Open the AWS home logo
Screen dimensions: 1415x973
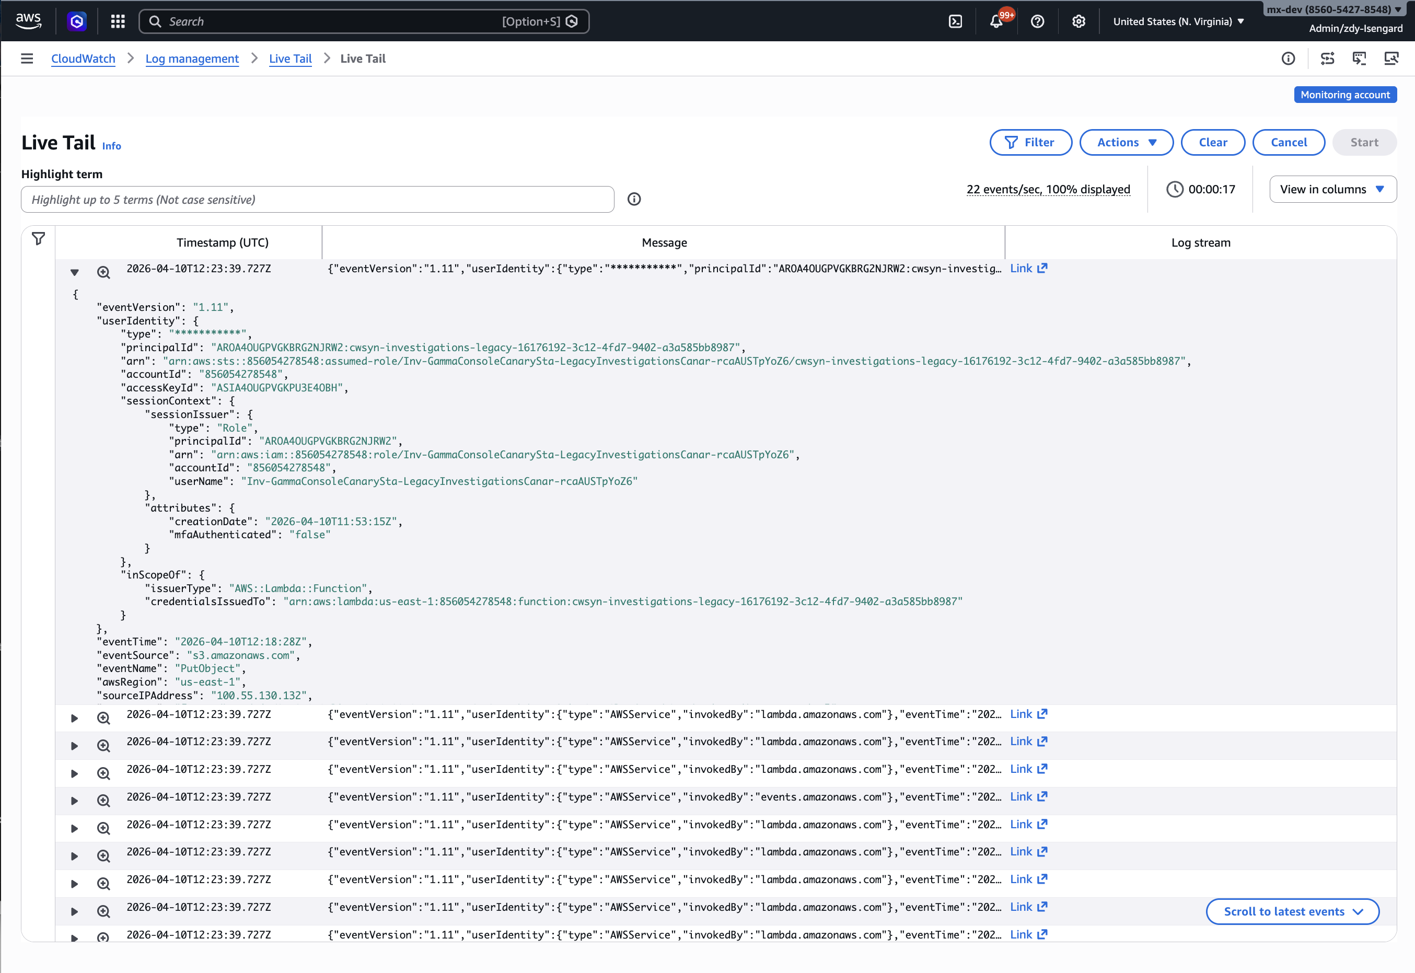click(x=28, y=21)
